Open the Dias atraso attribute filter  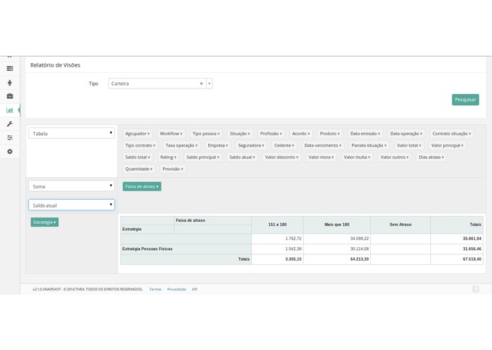click(x=431, y=157)
